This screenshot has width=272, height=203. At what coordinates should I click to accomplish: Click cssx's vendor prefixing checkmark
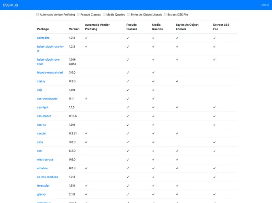(x=86, y=142)
